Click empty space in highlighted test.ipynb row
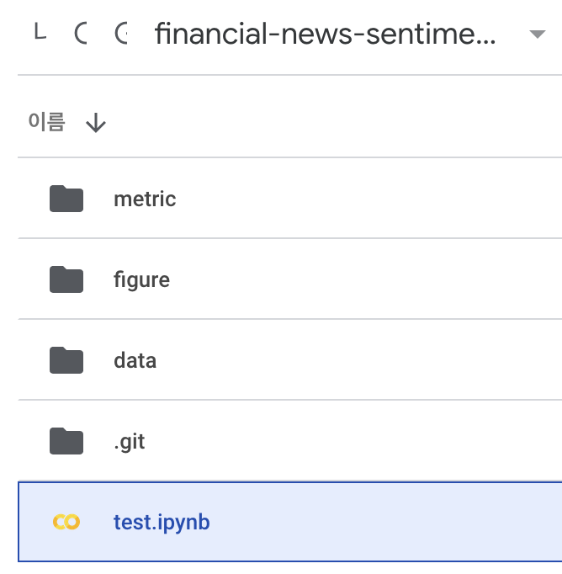Screen dimensions: 562x574 [384, 522]
